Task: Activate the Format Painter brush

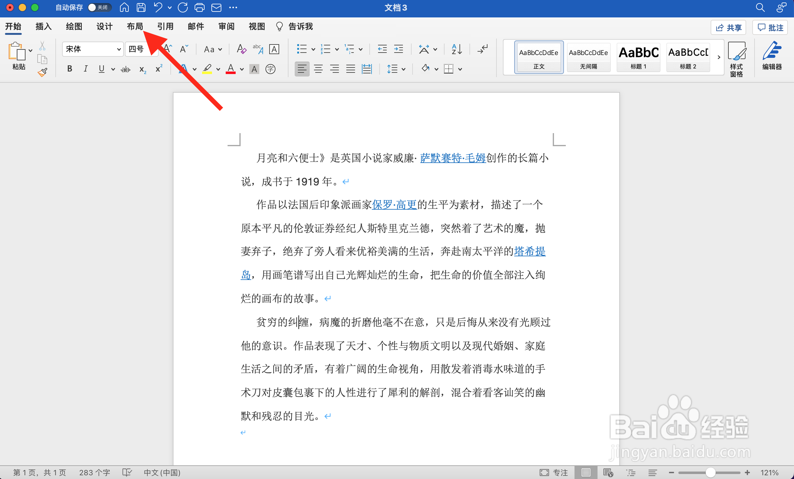Action: coord(42,72)
